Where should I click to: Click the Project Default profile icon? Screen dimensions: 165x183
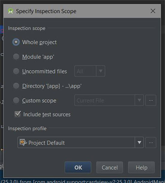coord(23,142)
